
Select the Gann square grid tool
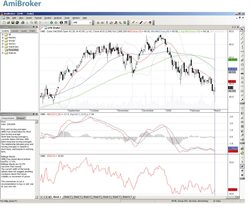click(242, 126)
